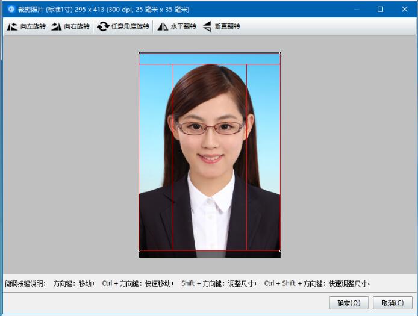
Task: Flip the photo horizontally (水平翻转)
Action: click(163, 26)
